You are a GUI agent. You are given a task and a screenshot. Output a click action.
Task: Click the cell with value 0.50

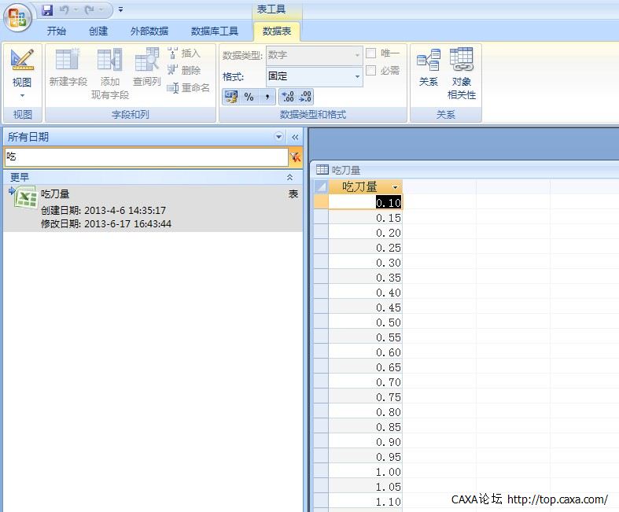365,322
